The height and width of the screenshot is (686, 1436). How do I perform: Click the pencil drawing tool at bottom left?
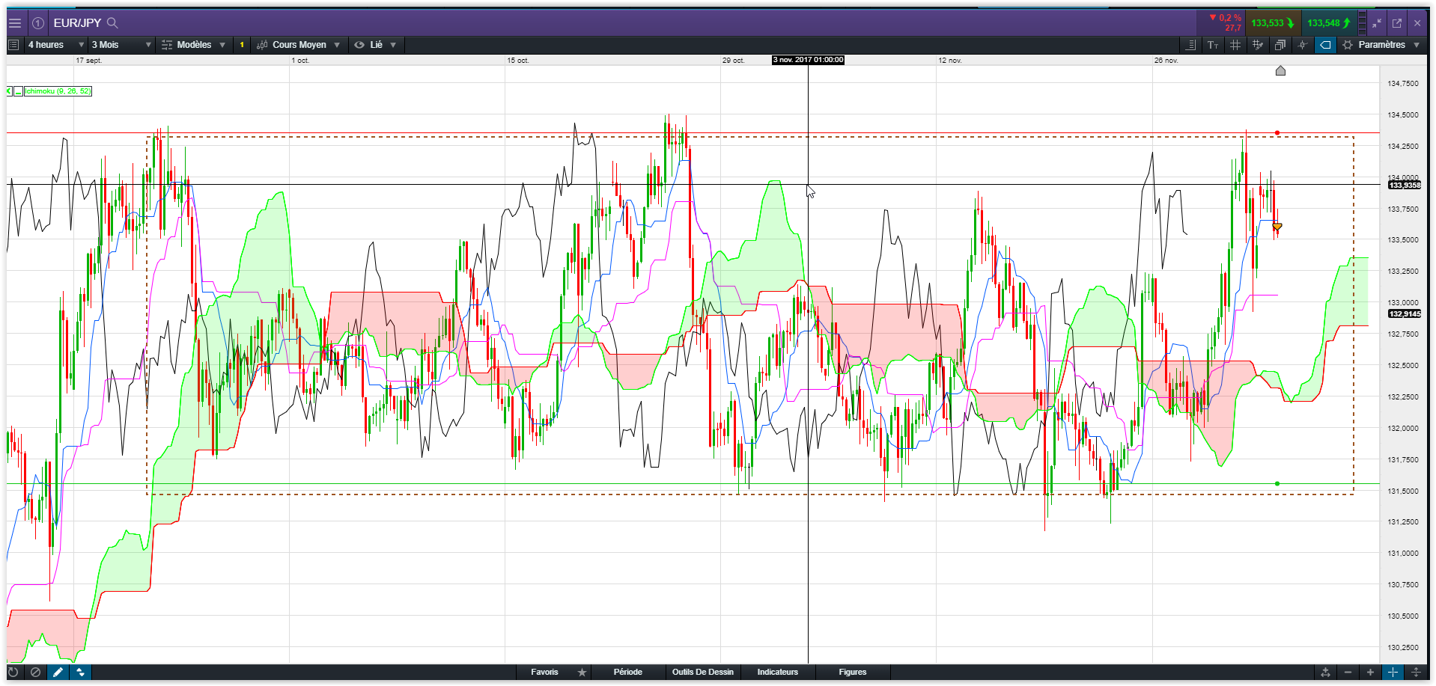tap(58, 672)
